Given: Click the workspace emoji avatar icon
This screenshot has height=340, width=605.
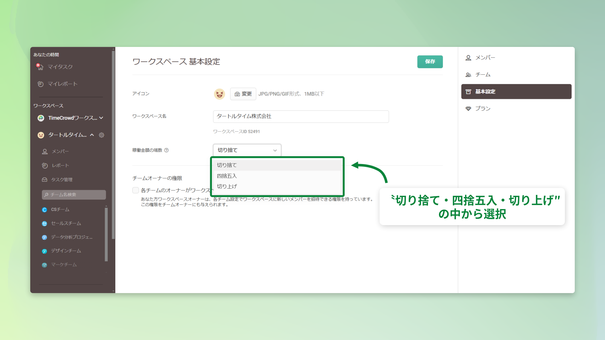Looking at the screenshot, I should click(219, 94).
